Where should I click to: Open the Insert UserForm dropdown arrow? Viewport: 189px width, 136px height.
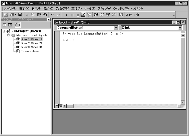click(16, 15)
